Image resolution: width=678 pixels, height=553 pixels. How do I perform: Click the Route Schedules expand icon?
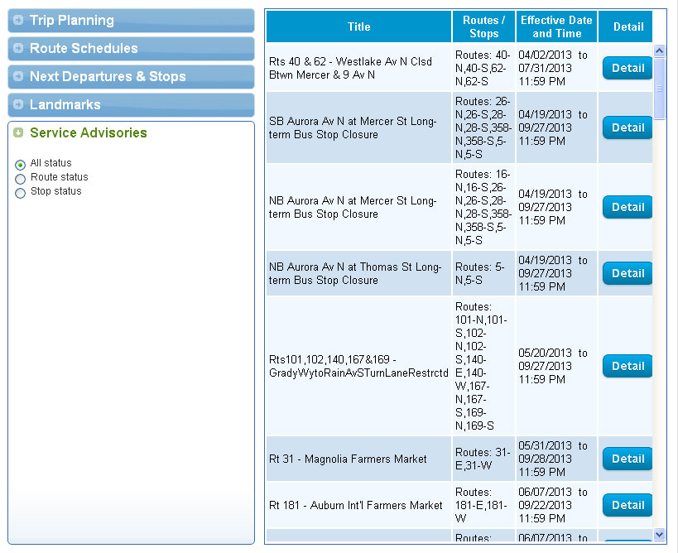tap(18, 48)
